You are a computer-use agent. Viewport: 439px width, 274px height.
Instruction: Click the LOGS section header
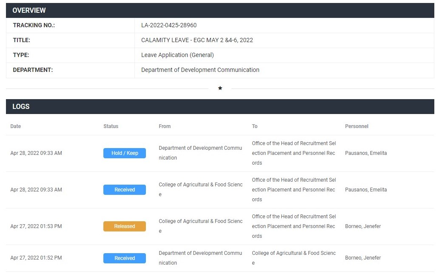21,107
